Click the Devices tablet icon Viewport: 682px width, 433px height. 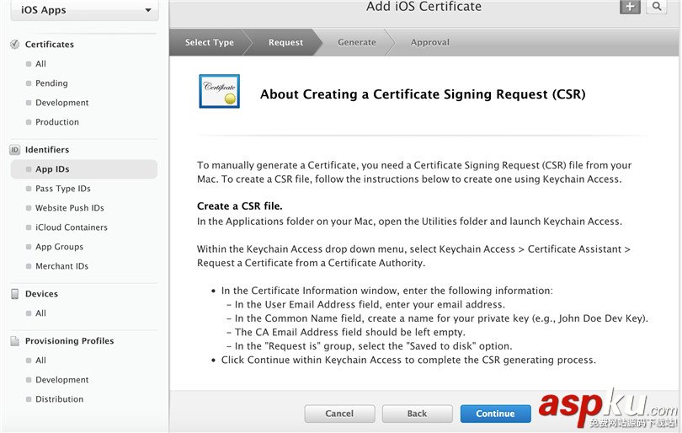pyautogui.click(x=15, y=294)
